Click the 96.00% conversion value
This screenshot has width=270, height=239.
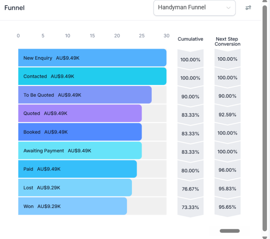click(x=227, y=170)
